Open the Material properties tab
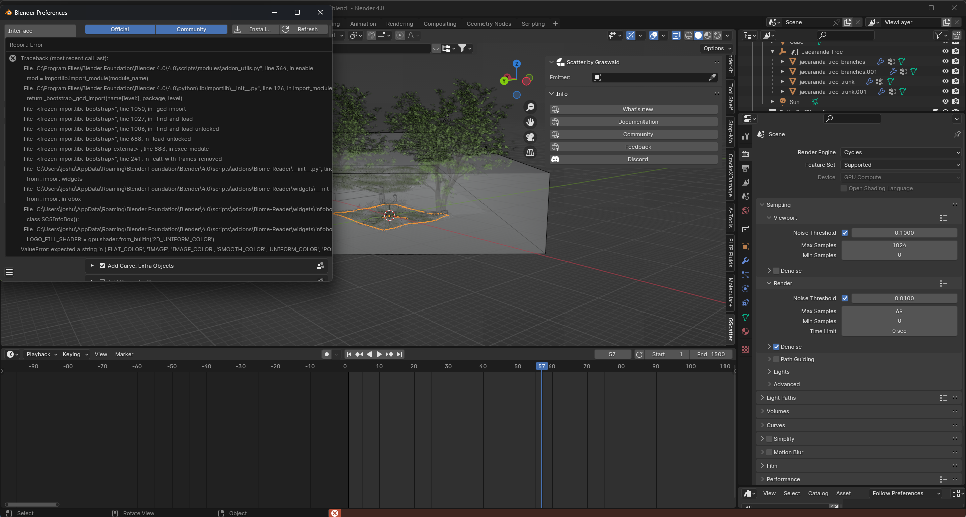966x517 pixels. [x=745, y=331]
